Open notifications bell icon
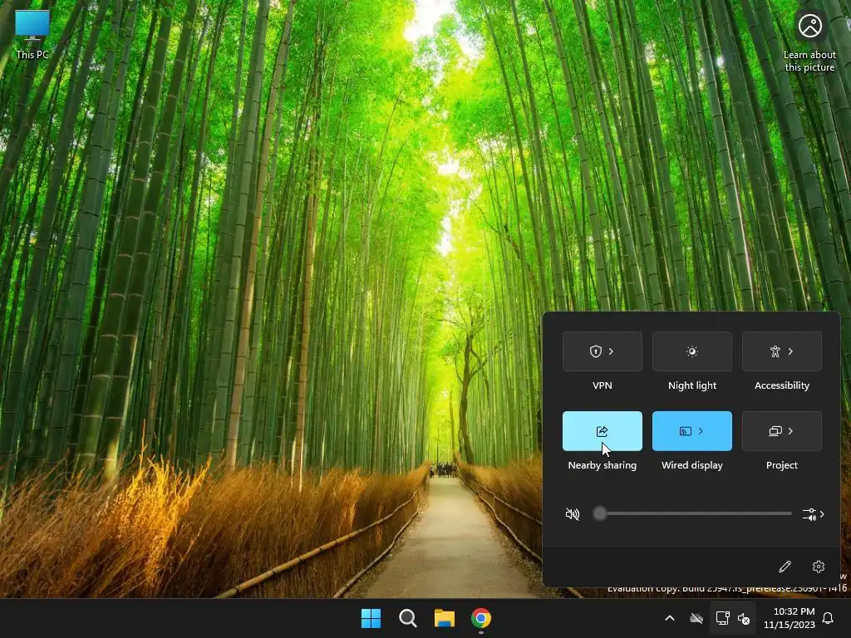Screen dimensions: 851x638 click(x=829, y=618)
